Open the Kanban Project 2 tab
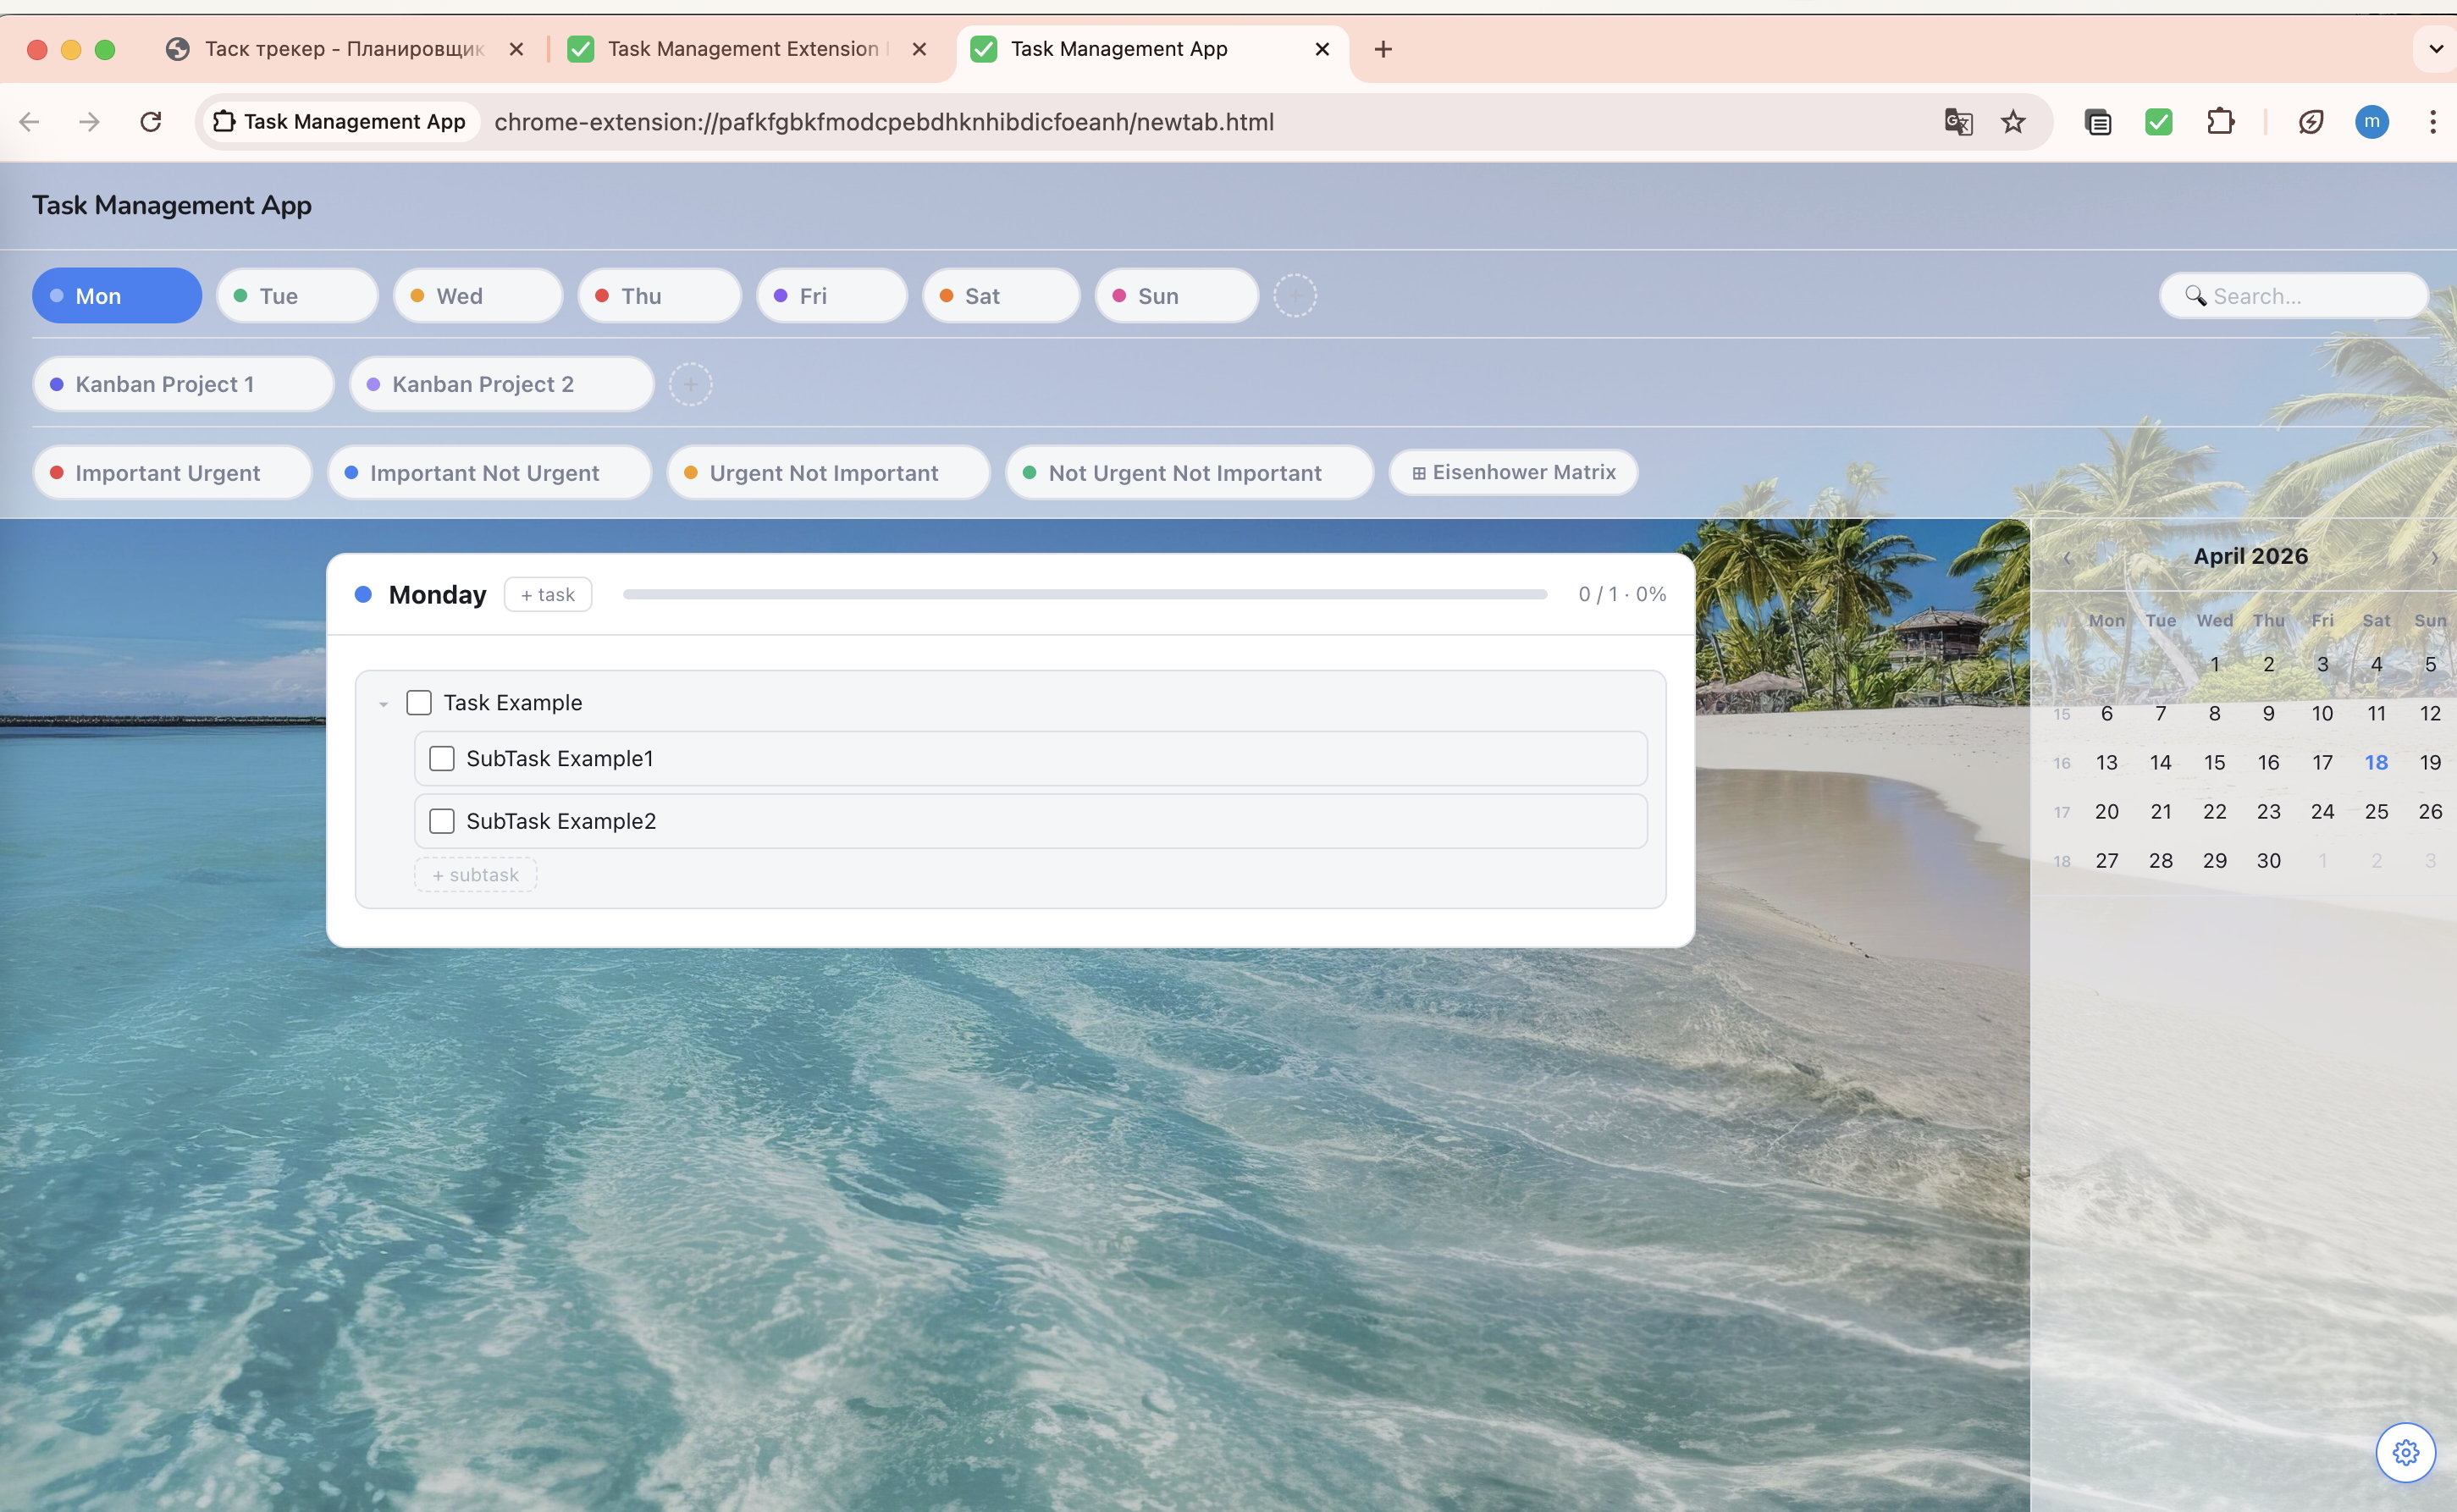The image size is (2457, 1512). click(x=500, y=384)
